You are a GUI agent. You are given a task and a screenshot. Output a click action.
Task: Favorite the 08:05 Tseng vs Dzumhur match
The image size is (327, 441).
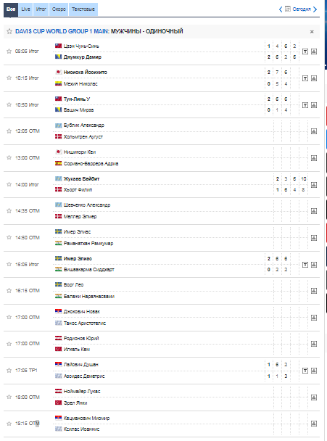pos(9,51)
